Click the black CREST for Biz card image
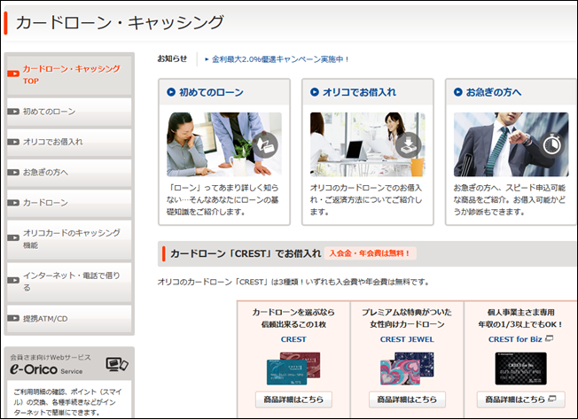The image size is (578, 419). [x=520, y=369]
